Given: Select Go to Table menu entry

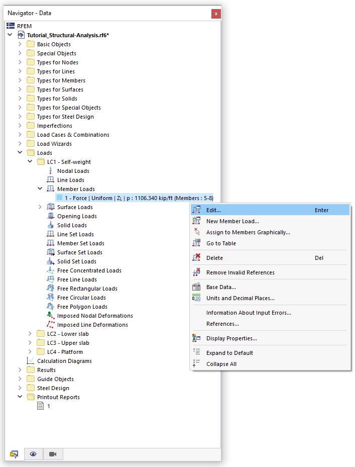Looking at the screenshot, I should pyautogui.click(x=270, y=243).
